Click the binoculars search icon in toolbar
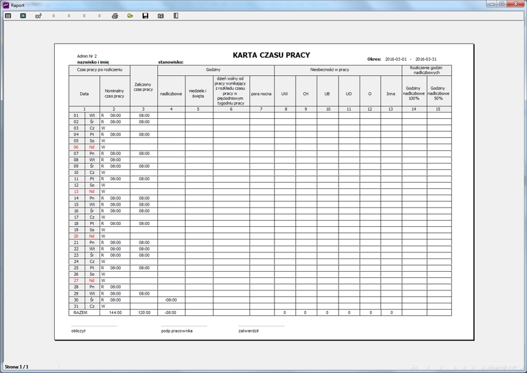Viewport: 527px width, 373px height. pos(161,16)
